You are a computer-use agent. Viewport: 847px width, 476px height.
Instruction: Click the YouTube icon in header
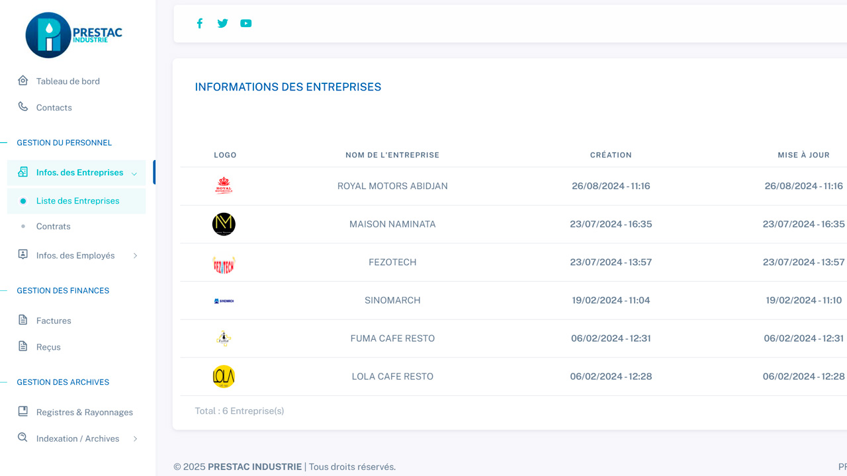(x=246, y=24)
